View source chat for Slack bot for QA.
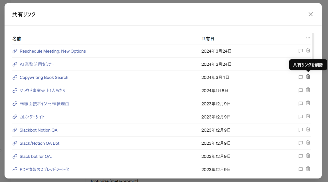The image size is (328, 182). click(301, 156)
